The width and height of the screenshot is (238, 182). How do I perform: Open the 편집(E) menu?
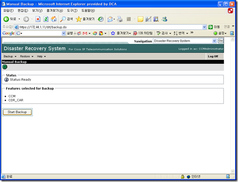point(23,11)
